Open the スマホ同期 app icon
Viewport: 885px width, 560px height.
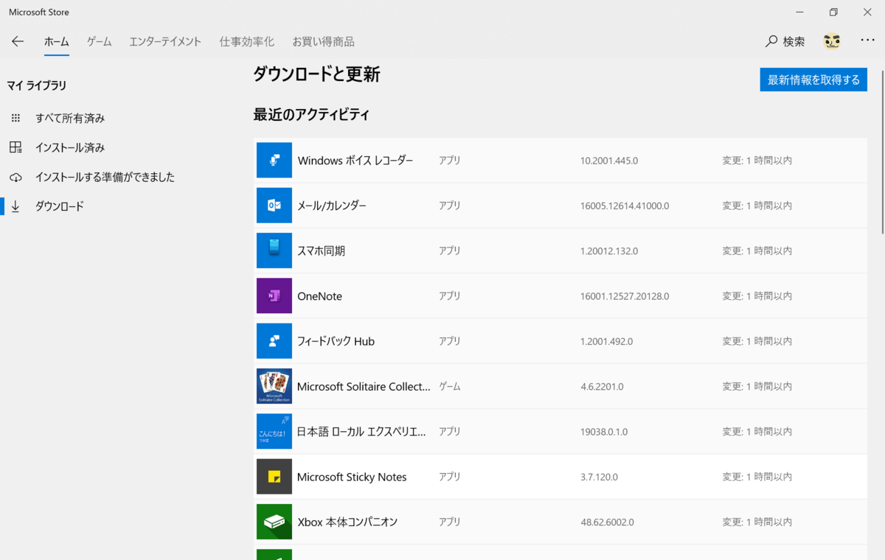274,251
